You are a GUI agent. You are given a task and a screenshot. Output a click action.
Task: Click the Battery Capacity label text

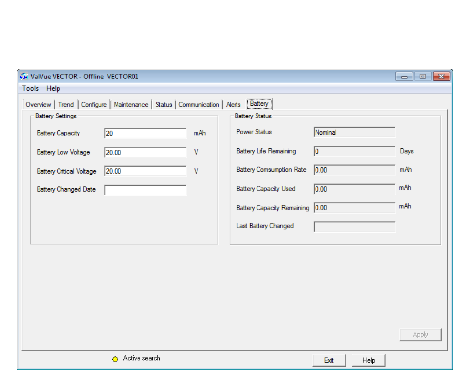tap(59, 133)
